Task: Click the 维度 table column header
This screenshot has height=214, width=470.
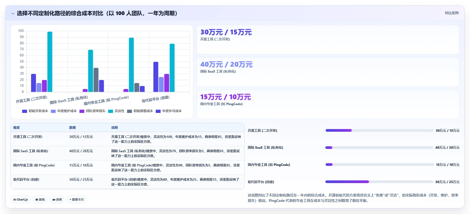Action: [16, 128]
